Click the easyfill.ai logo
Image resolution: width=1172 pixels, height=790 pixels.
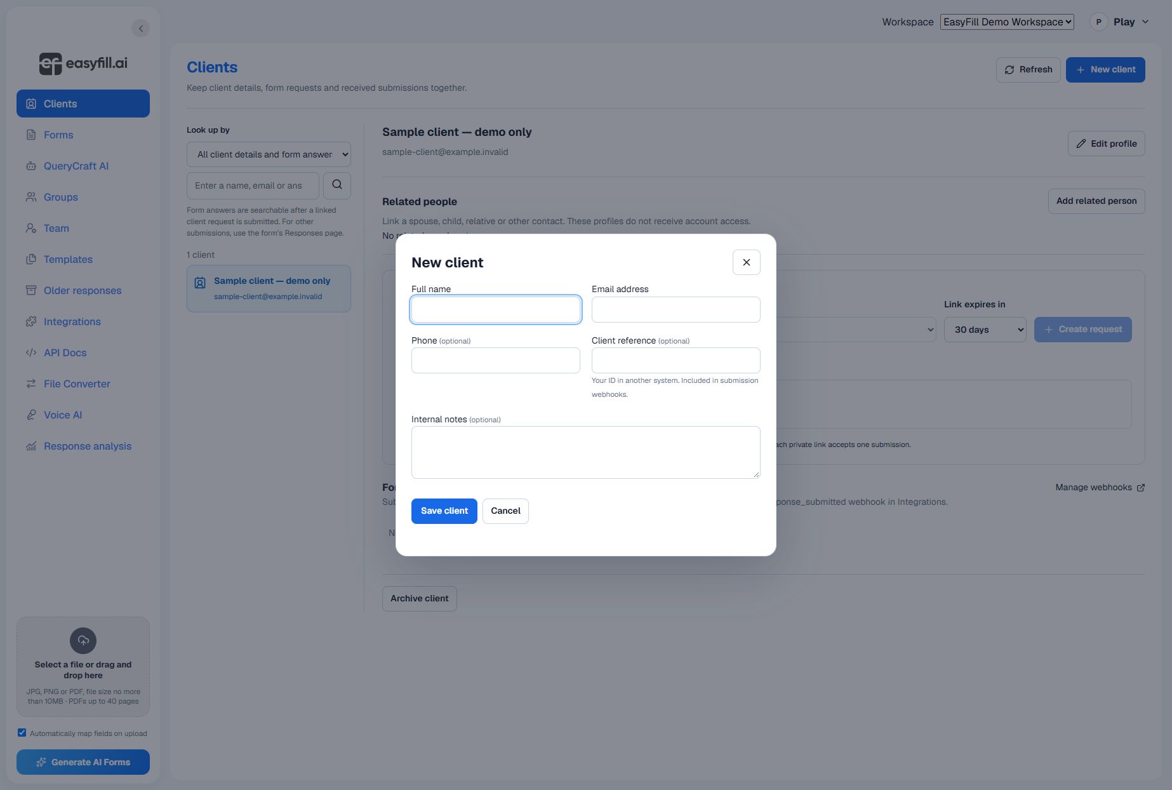[x=83, y=64]
